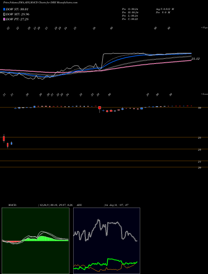Screen dimensions: 208x274
Task: Click the '<Tops' label at right edge
Action: (204, 28)
